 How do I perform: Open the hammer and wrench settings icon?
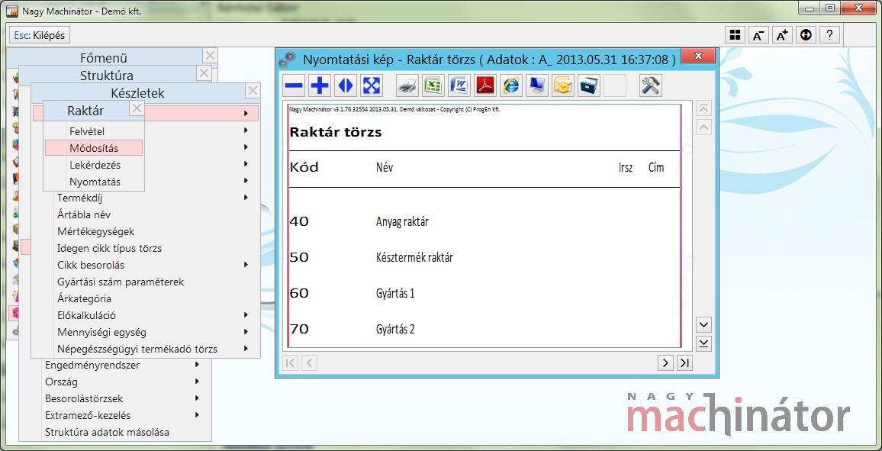[650, 85]
